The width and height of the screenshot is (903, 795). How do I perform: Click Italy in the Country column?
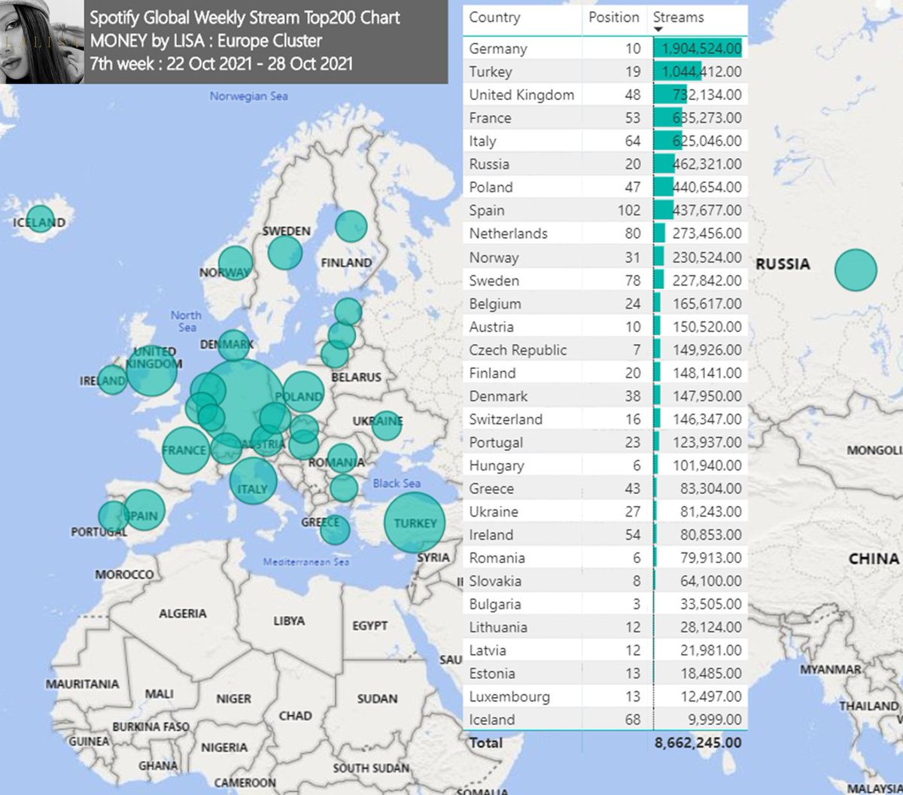coord(482,141)
